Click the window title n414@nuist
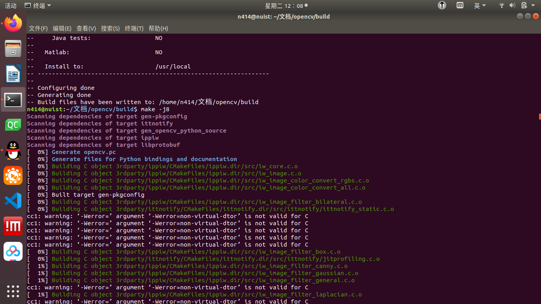This screenshot has height=304, width=541. click(284, 17)
